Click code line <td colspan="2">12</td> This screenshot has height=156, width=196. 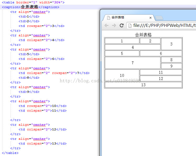pyautogui.click(x=43, y=129)
